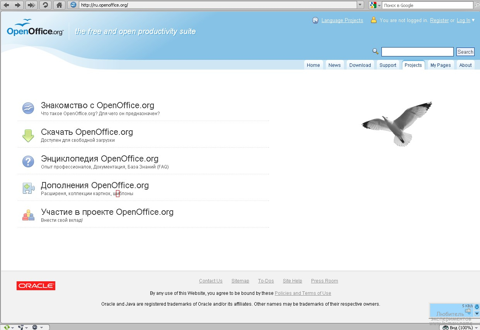Click the green download arrow icon
Screen dimensions: 480x330
tap(28, 135)
